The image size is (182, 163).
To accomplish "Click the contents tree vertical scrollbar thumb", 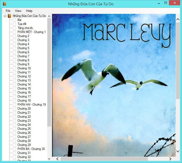I will click(x=49, y=72).
